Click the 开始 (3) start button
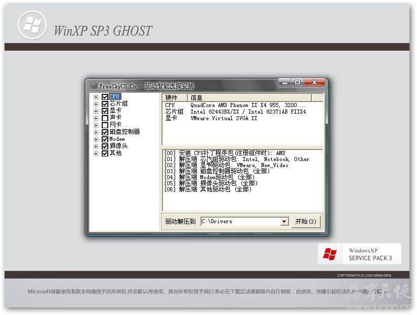Image resolution: width=417 pixels, height=315 pixels. pyautogui.click(x=306, y=221)
